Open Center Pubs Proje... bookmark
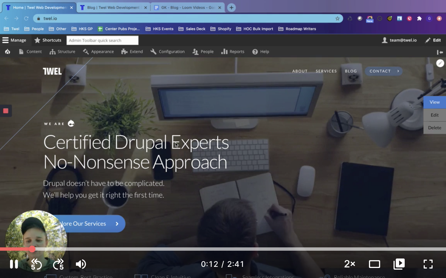Screen dimensions: 446x278 (119, 29)
